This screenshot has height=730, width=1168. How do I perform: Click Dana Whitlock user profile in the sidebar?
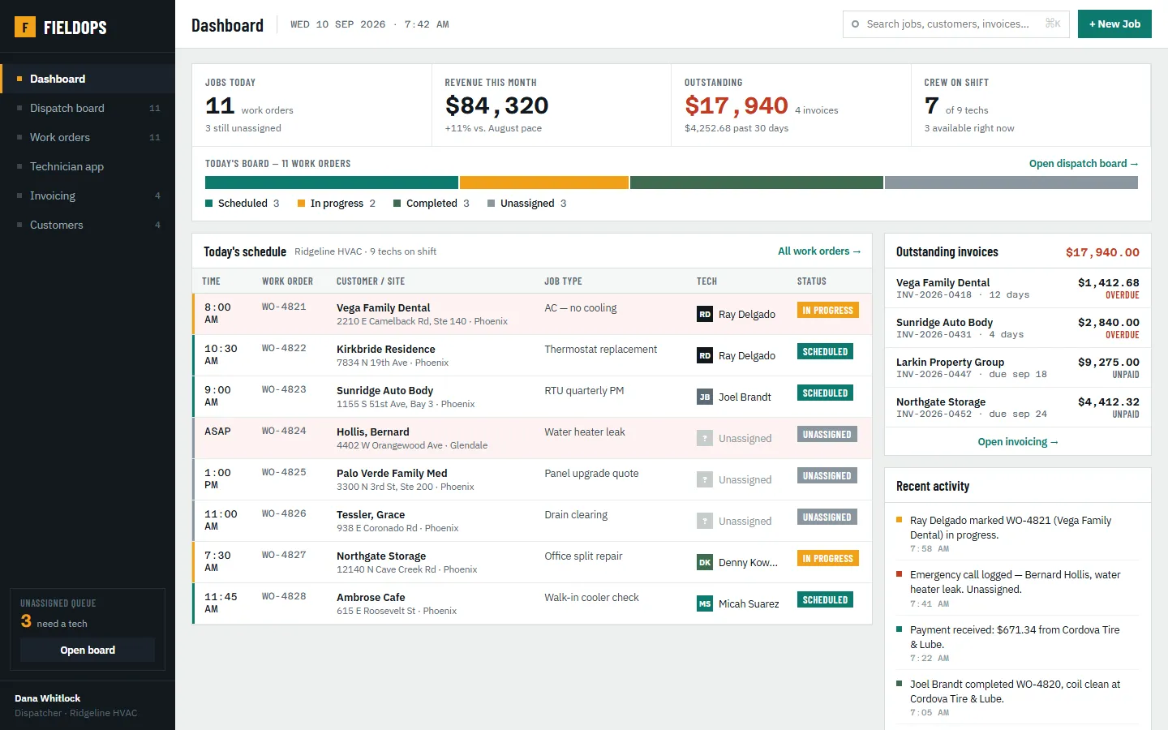pos(88,706)
